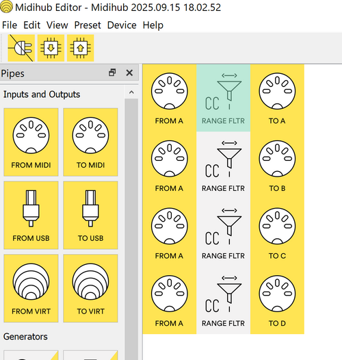Select the FROM MIDI pipe in palette
Screen dimensions: 342x360
(31, 142)
